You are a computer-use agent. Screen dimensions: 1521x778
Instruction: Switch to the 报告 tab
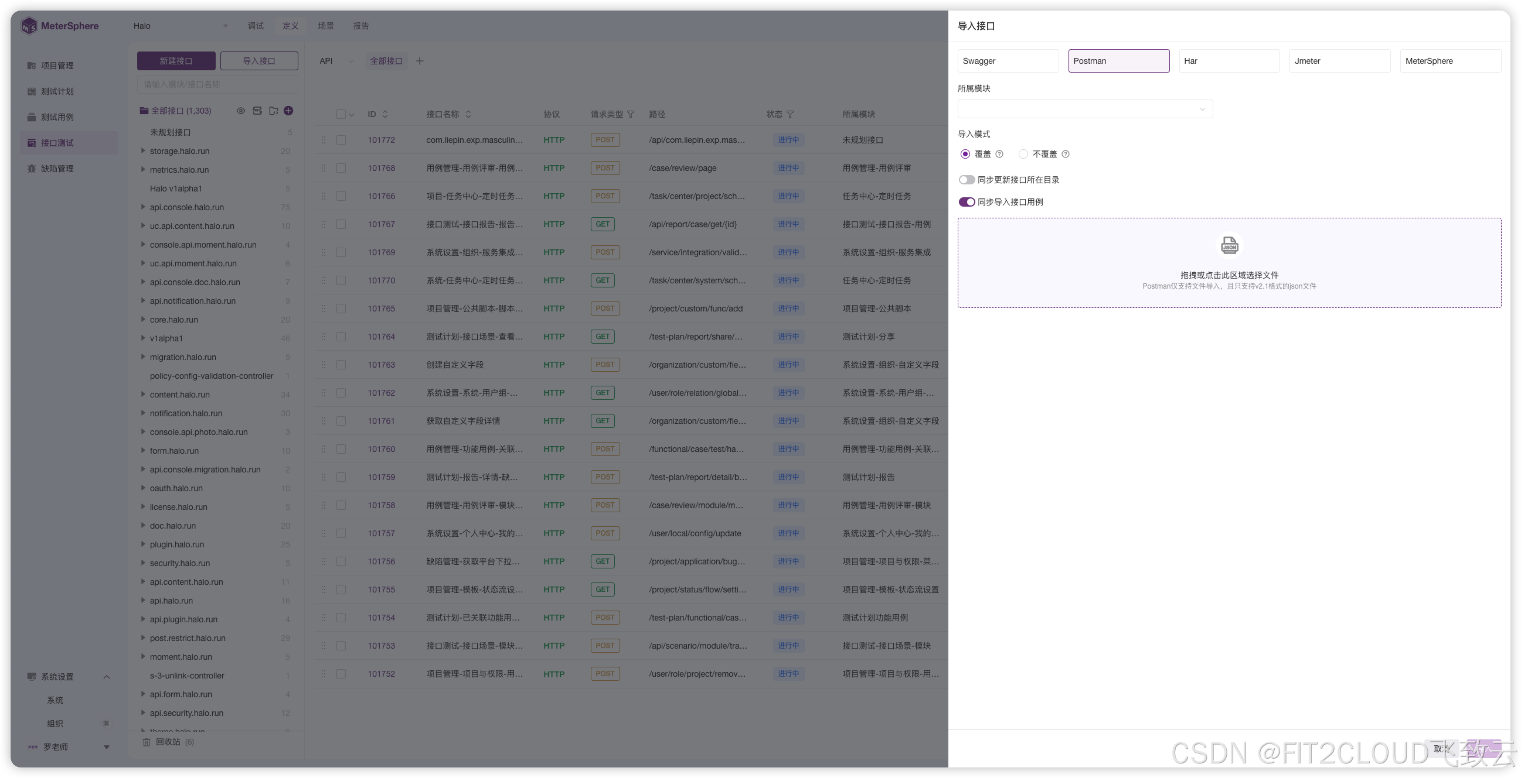point(361,26)
